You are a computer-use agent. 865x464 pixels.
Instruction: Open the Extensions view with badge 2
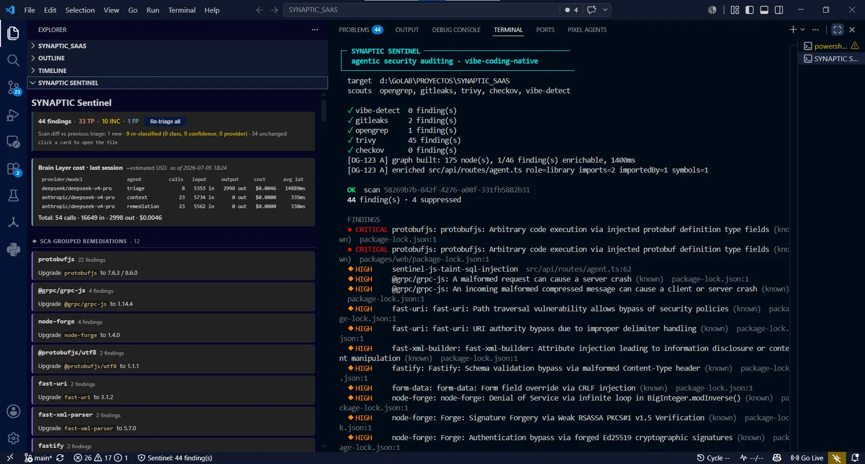[14, 169]
